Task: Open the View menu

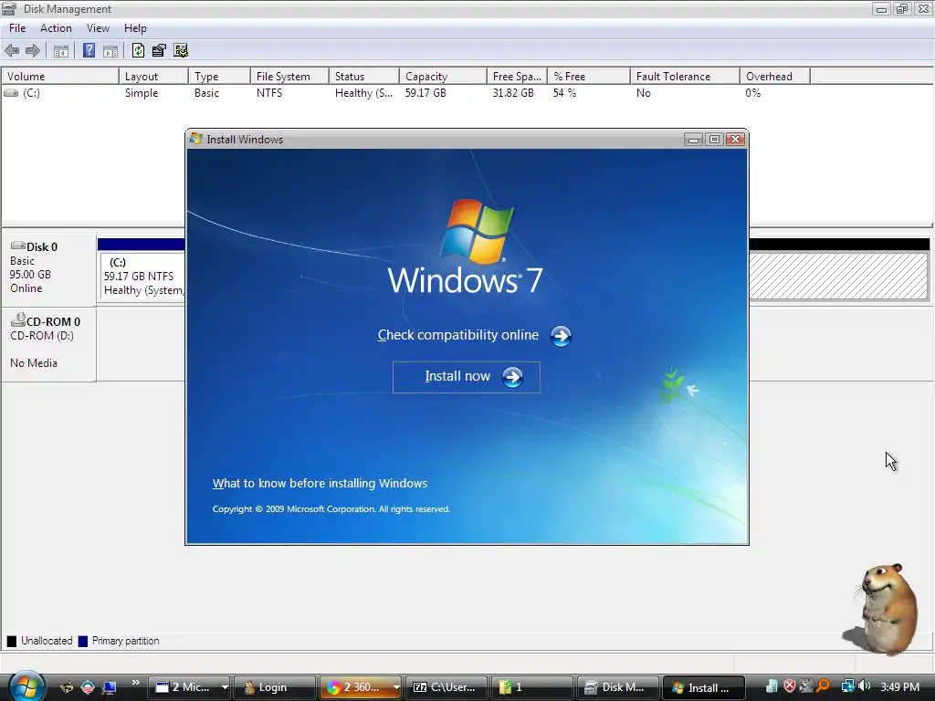Action: [98, 28]
